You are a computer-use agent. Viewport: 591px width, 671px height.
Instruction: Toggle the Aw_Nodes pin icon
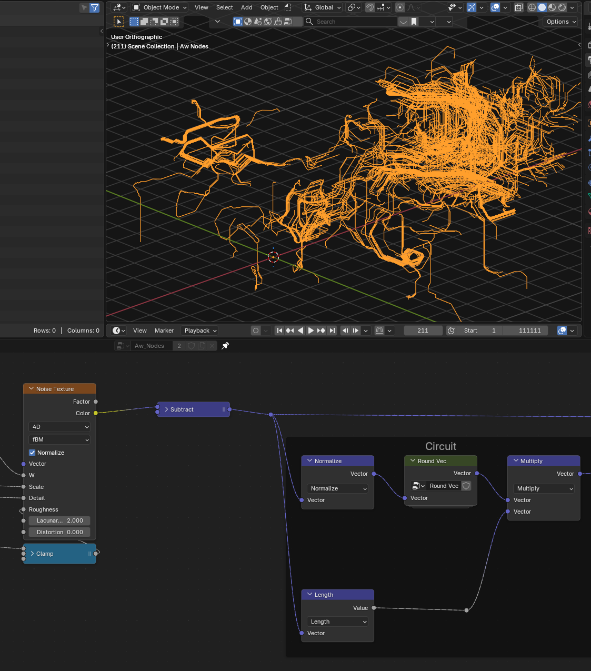pyautogui.click(x=225, y=346)
